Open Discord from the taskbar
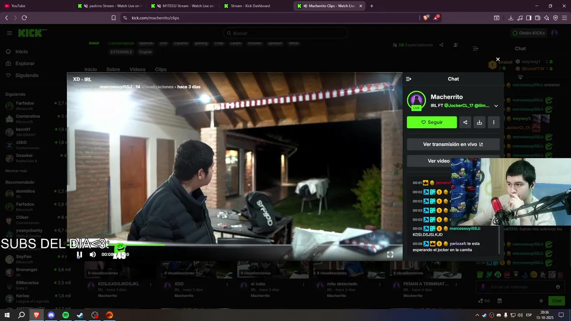This screenshot has height=321, width=571. [x=51, y=315]
